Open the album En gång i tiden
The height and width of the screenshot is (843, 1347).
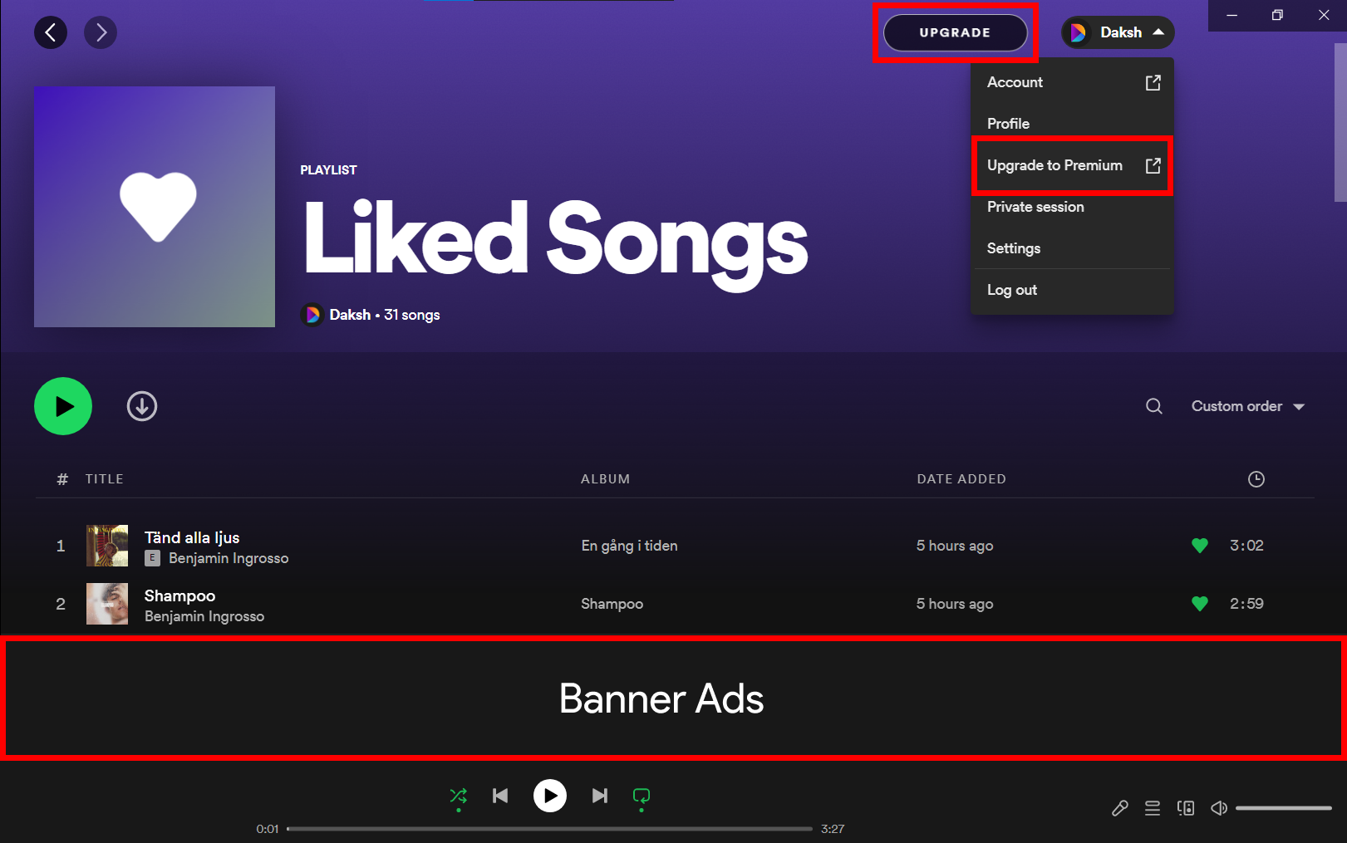[629, 546]
